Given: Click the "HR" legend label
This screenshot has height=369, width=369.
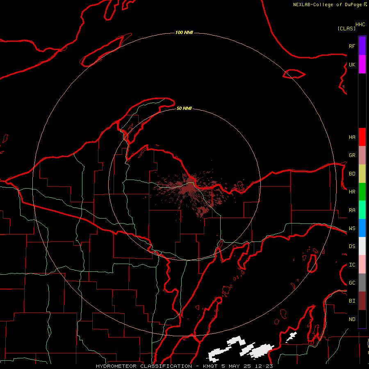Looking at the screenshot, I should (352, 192).
